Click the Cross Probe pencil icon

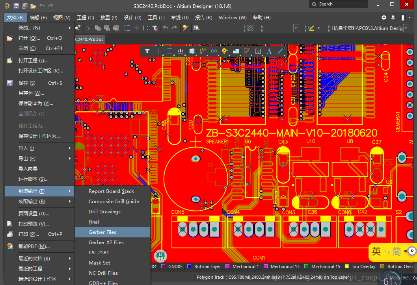pos(185,28)
